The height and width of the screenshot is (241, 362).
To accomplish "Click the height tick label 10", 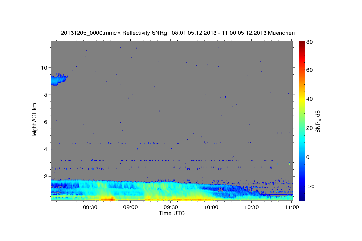I will click(44, 68).
